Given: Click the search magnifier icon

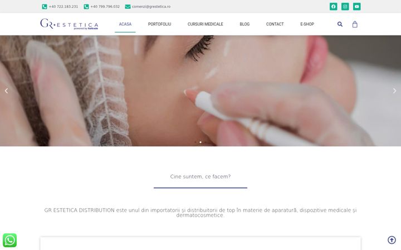Looking at the screenshot, I should point(340,24).
